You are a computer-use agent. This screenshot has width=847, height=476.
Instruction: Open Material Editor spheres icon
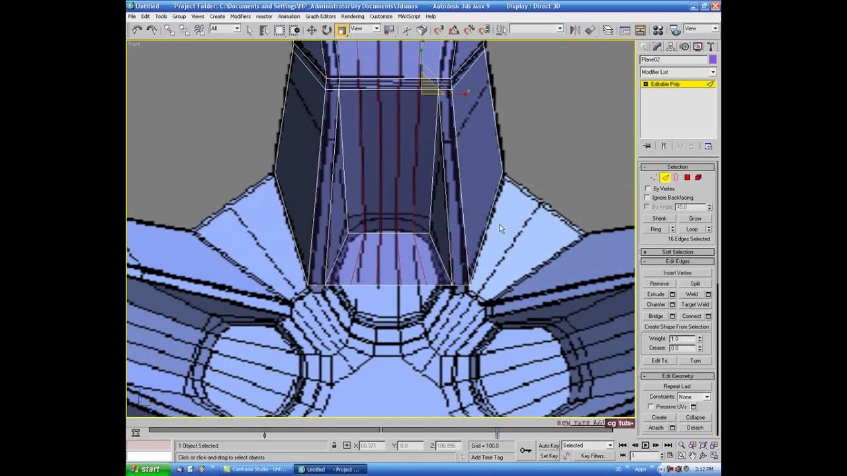click(658, 30)
